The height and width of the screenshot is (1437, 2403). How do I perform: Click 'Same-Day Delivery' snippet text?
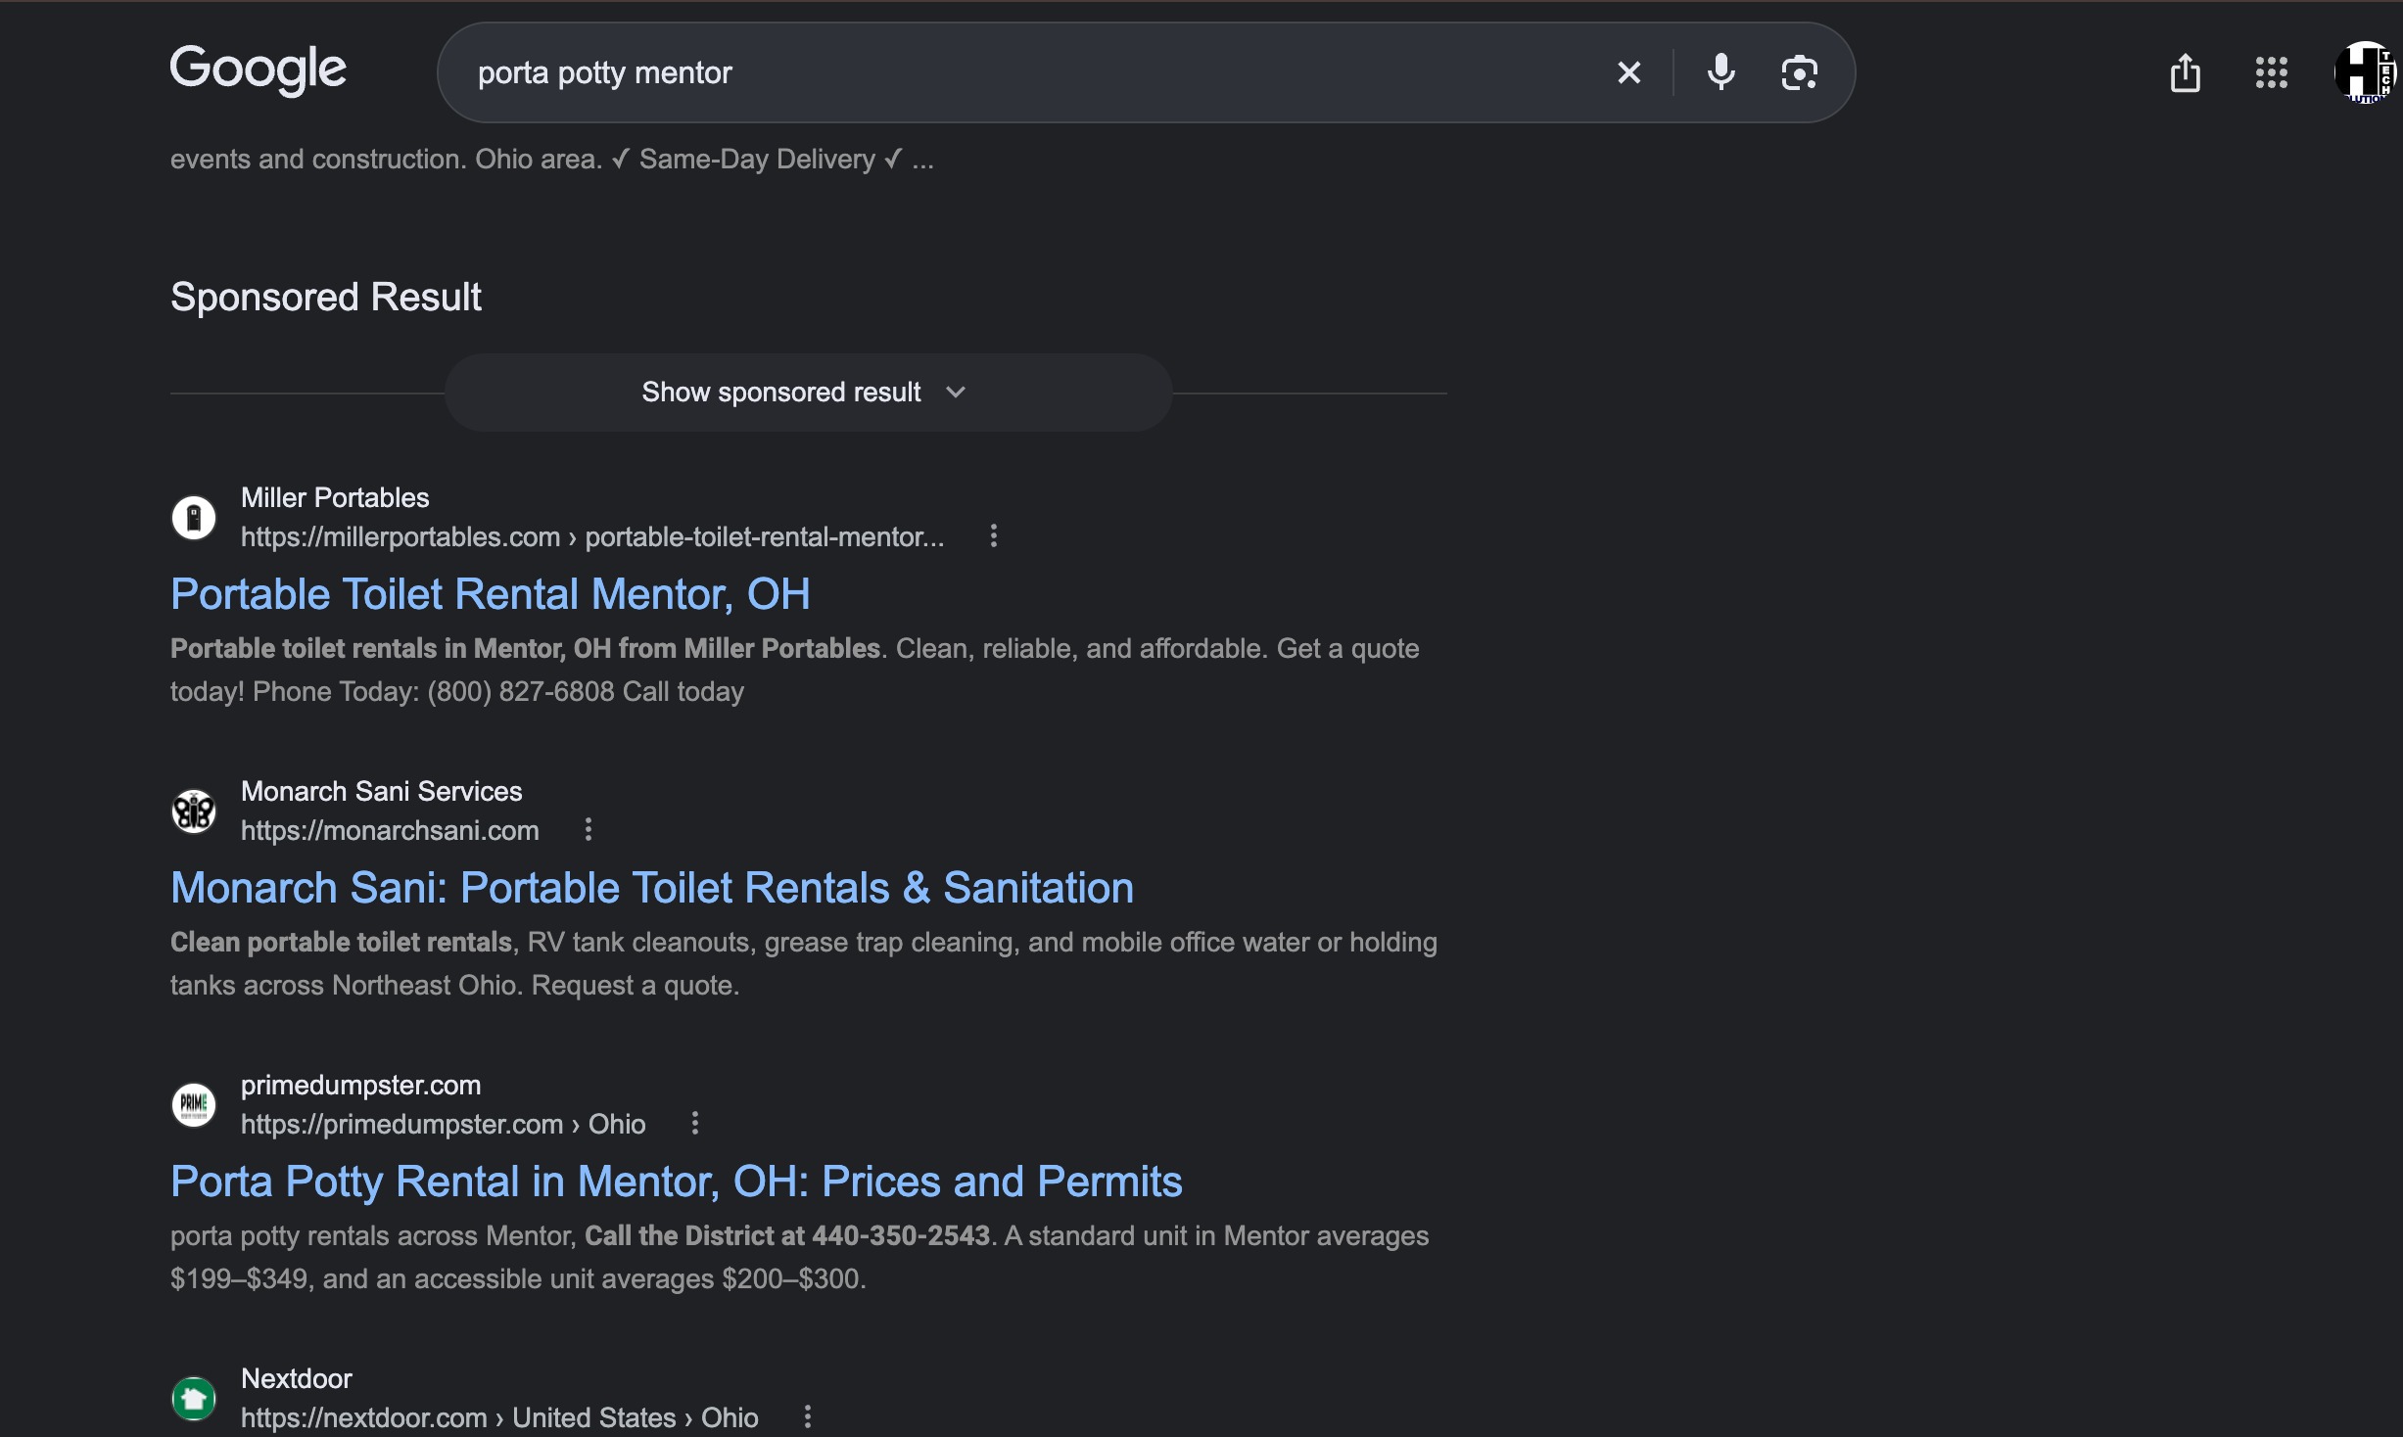click(x=757, y=159)
